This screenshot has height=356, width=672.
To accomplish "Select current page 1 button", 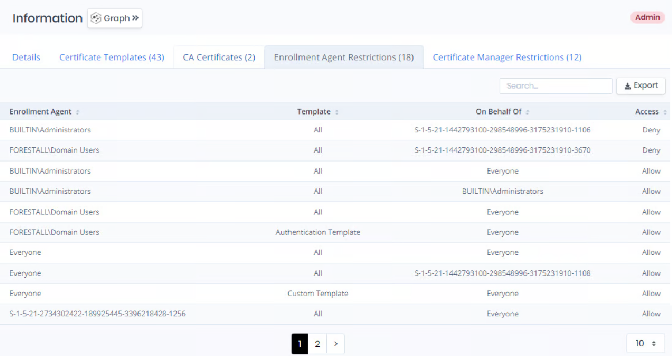I will click(x=300, y=344).
